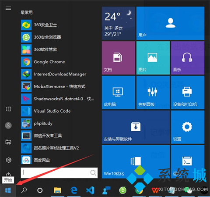The height and width of the screenshot is (197, 210).
Task: Open the pictures folder icon in sidebar
Action: (x=8, y=142)
